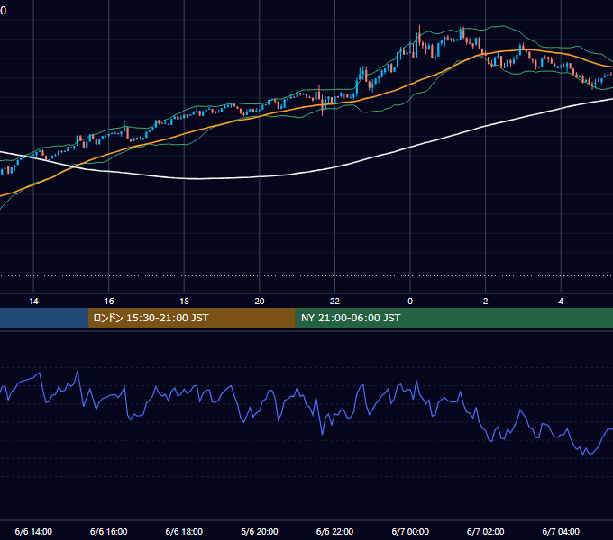Click the 6/6 18:00 time label

184,531
